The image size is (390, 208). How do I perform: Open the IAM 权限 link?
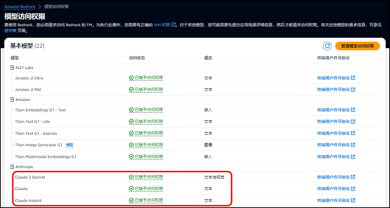pyautogui.click(x=165, y=25)
